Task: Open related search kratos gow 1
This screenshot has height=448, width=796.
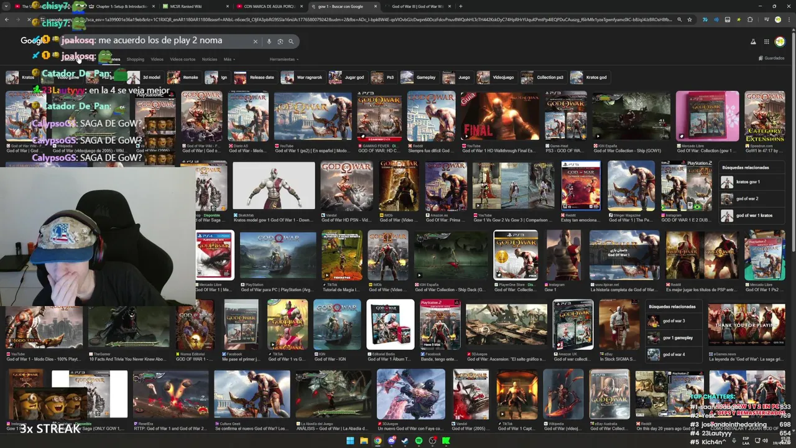Action: pos(752,182)
